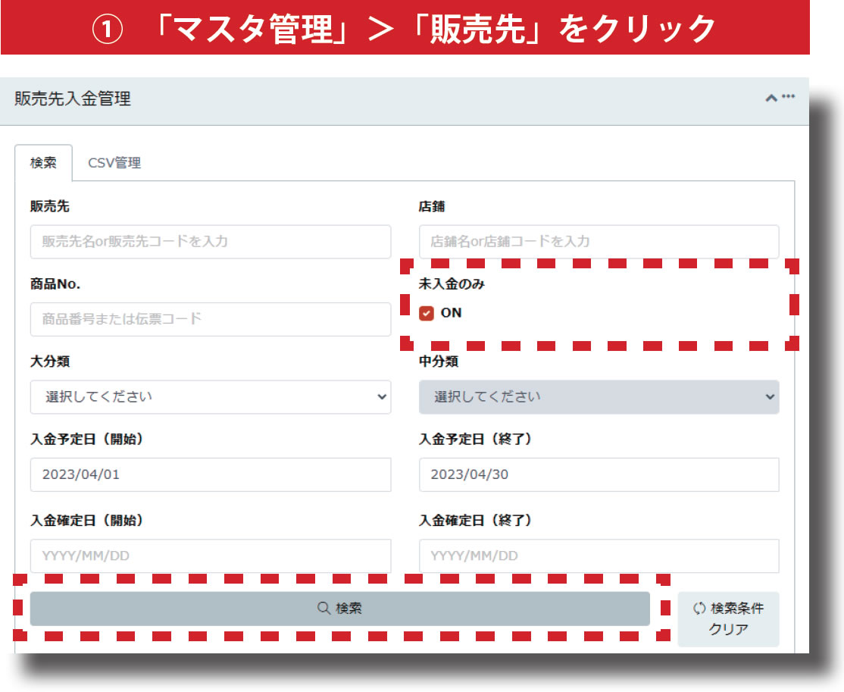
Task: Open the 大分類 dropdown
Action: click(x=211, y=397)
